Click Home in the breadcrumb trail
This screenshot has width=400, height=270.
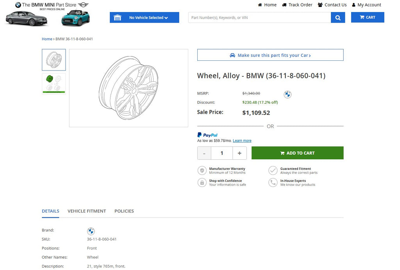pyautogui.click(x=47, y=39)
